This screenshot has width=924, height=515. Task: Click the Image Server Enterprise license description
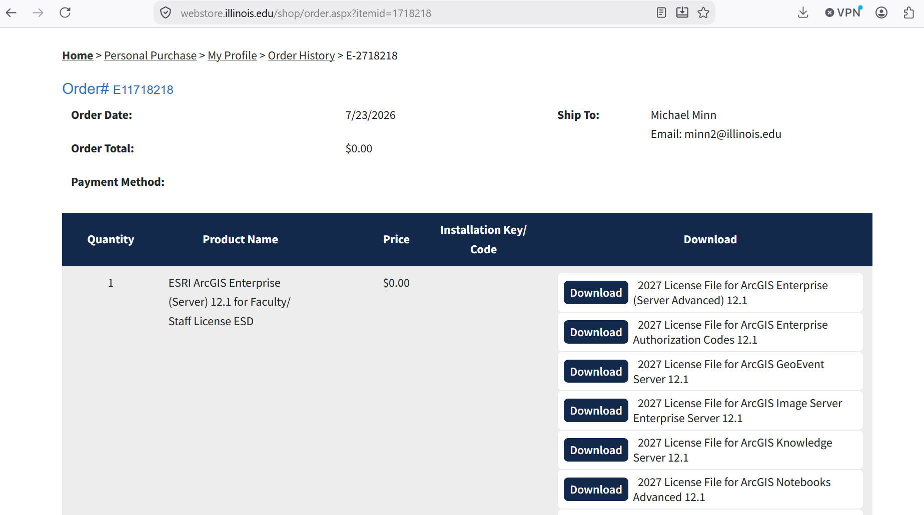coord(737,411)
